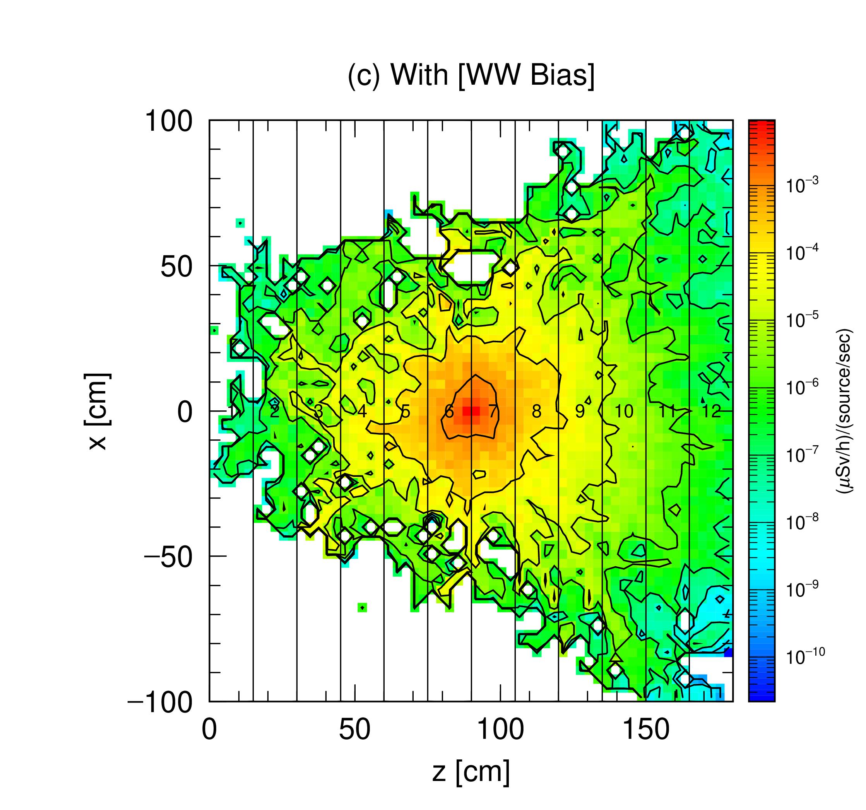Click region number 4 label

click(362, 411)
